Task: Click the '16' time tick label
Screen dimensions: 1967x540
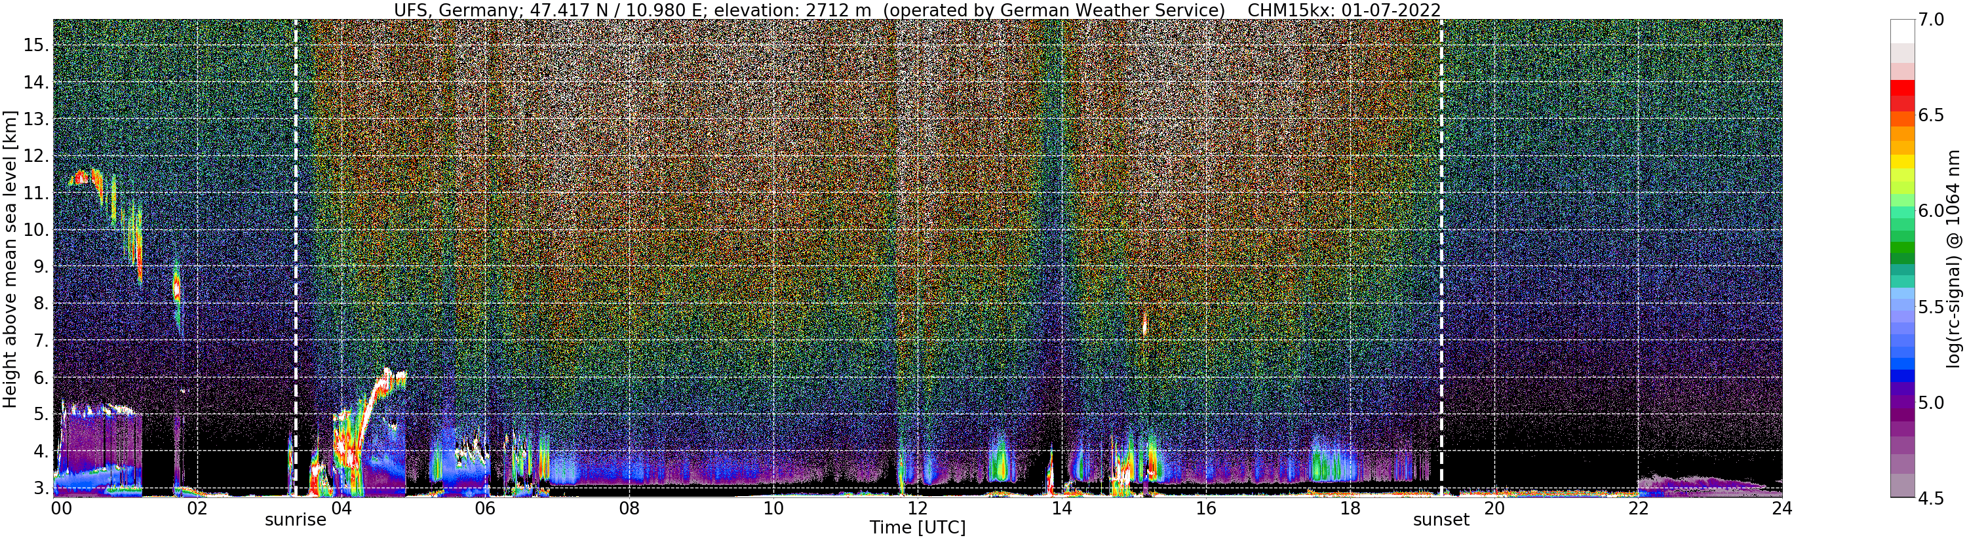Action: click(x=1206, y=509)
